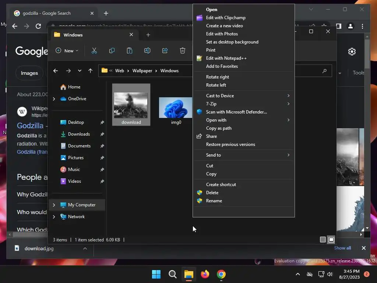Expand the OneDrive tree node
The width and height of the screenshot is (377, 283).
point(54,99)
